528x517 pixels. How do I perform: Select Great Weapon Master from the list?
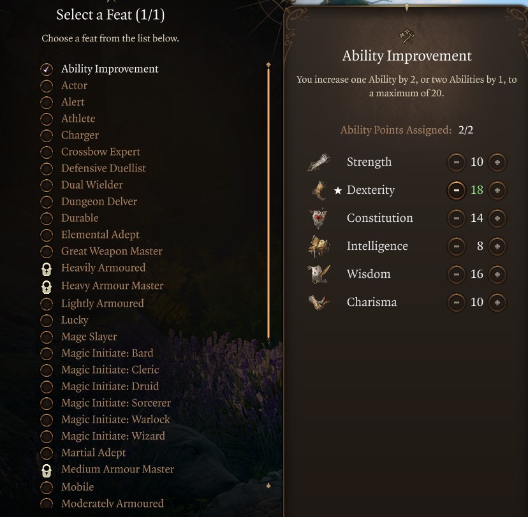point(112,251)
